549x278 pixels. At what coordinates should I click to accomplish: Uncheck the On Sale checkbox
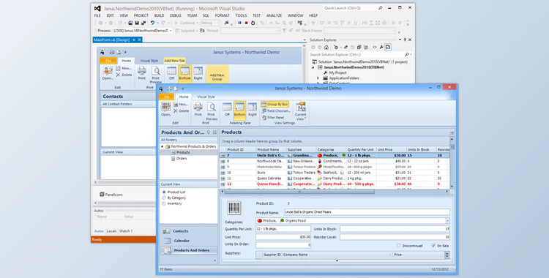433,246
